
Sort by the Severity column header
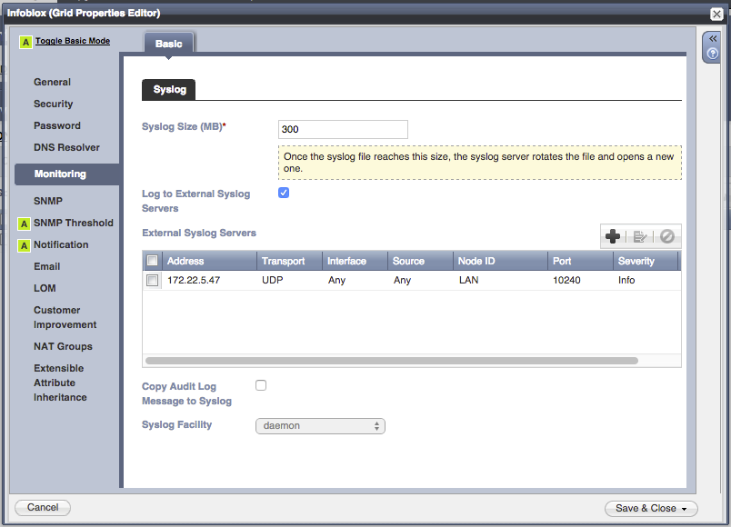tap(646, 261)
